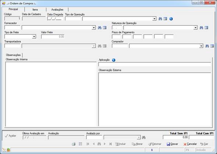217x154 pixels.
Task: Click list view icon in bottom toolbar
Action: [81, 144]
